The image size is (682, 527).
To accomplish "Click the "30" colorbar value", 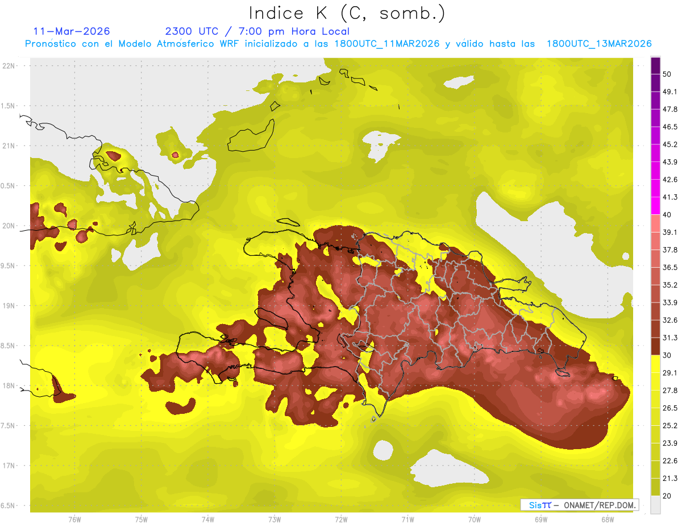I will (668, 355).
